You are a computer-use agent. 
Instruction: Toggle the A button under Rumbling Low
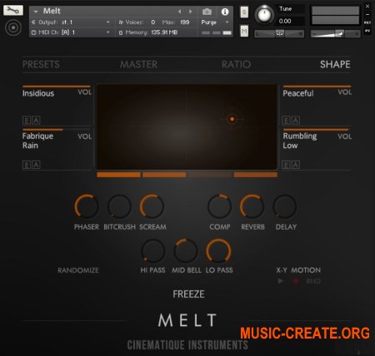[296, 165]
